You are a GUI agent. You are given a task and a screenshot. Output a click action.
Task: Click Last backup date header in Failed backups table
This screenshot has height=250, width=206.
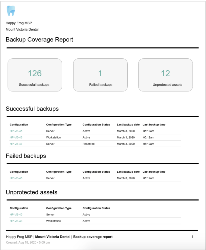pyautogui.click(x=128, y=172)
